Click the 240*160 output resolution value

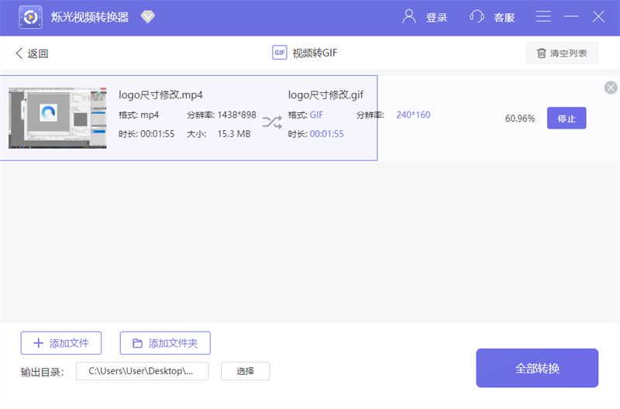[x=413, y=115]
